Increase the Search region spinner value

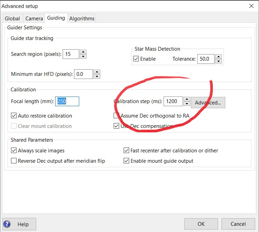[x=83, y=52]
